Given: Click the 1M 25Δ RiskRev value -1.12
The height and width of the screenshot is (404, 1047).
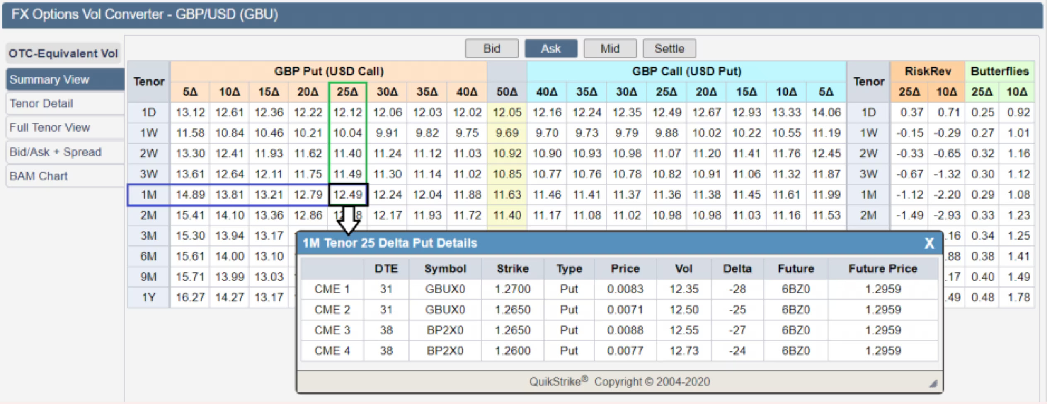Looking at the screenshot, I should [x=910, y=195].
